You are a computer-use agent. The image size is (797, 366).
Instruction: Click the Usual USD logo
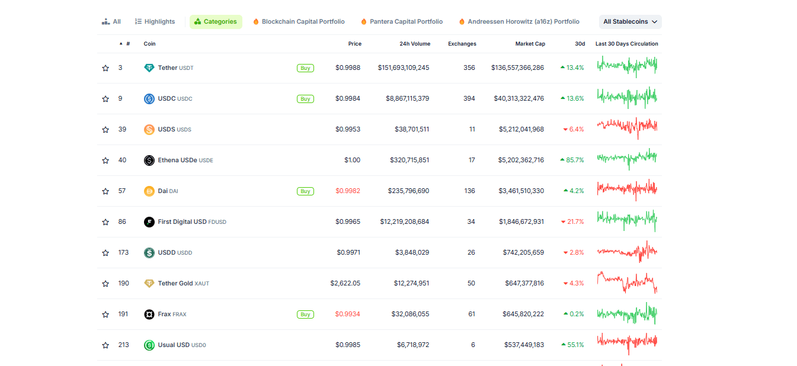click(x=149, y=345)
